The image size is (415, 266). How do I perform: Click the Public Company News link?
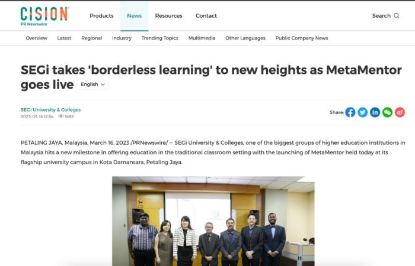coord(302,38)
